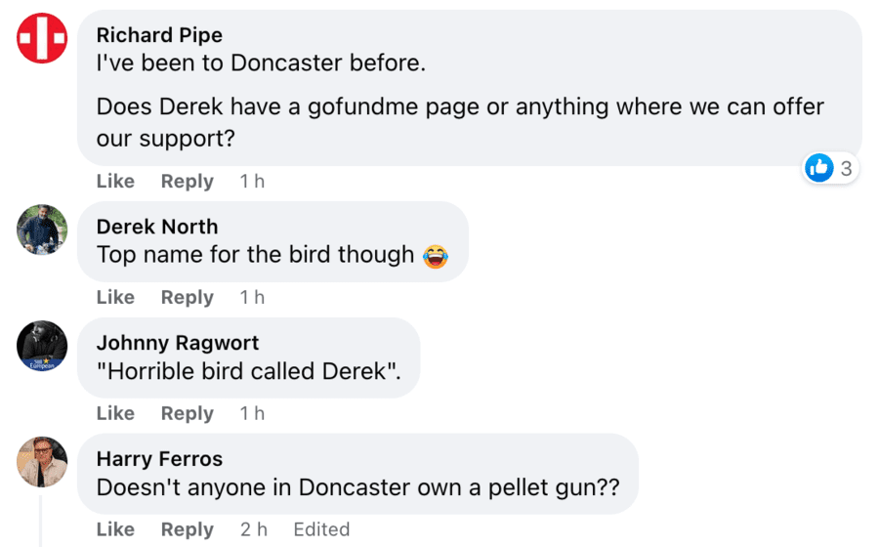This screenshot has height=547, width=879.
Task: Click Harry Ferros's profile photo
Action: click(42, 462)
